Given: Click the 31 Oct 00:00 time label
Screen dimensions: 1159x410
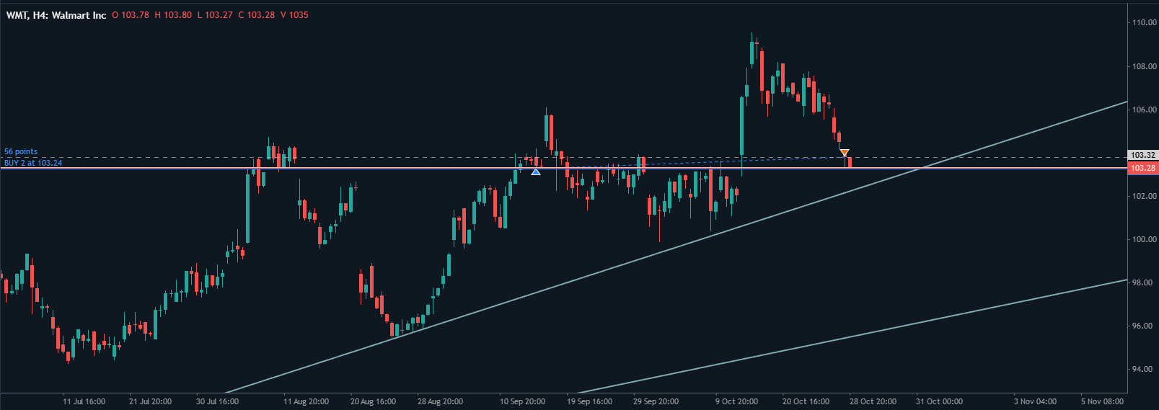Looking at the screenshot, I should [x=939, y=401].
